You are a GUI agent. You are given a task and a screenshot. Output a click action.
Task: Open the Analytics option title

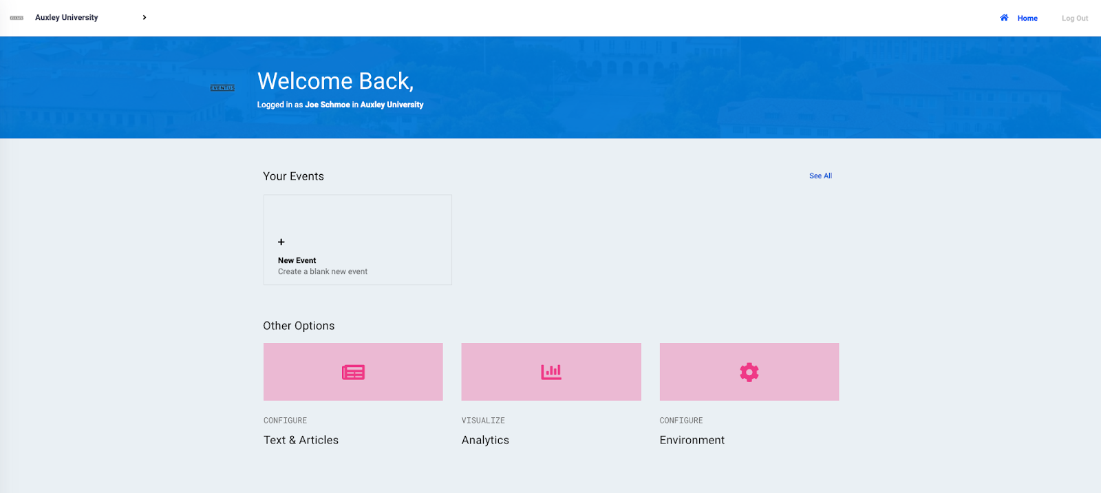(x=485, y=440)
